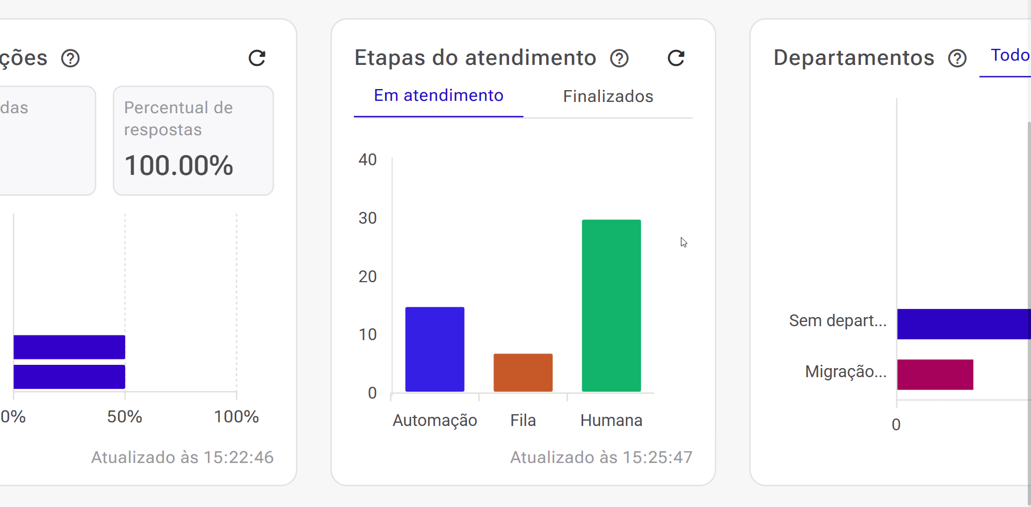This screenshot has height=507, width=1031.
Task: Open the Todos tab in Departamentos
Action: pyautogui.click(x=1010, y=55)
